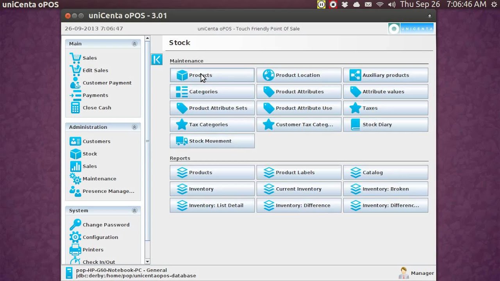
Task: Click the Customer Tax Categ... button
Action: (299, 124)
